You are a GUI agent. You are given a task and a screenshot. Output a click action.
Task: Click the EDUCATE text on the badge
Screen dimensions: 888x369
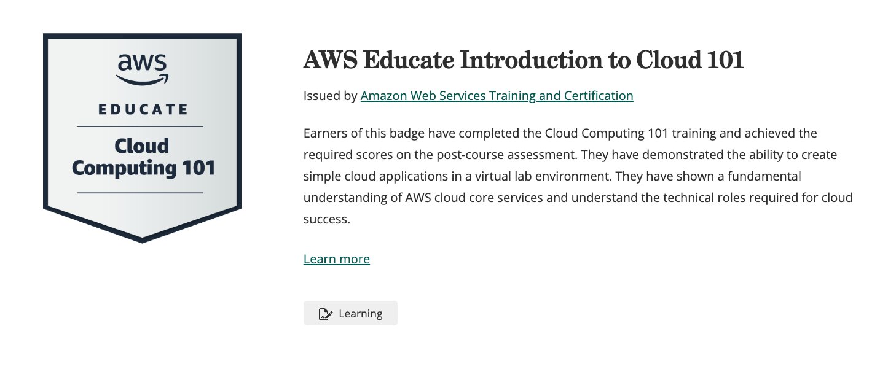point(143,110)
